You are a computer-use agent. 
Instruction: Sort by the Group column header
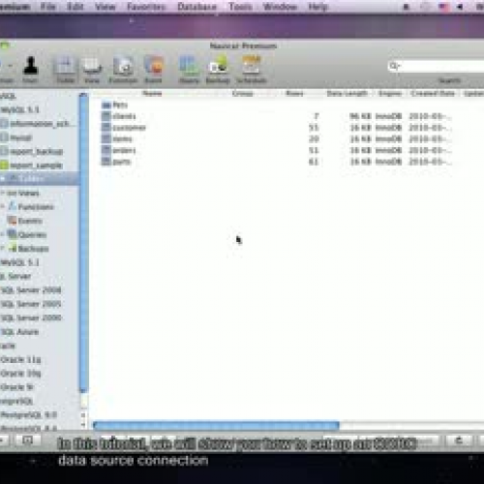pyautogui.click(x=243, y=94)
